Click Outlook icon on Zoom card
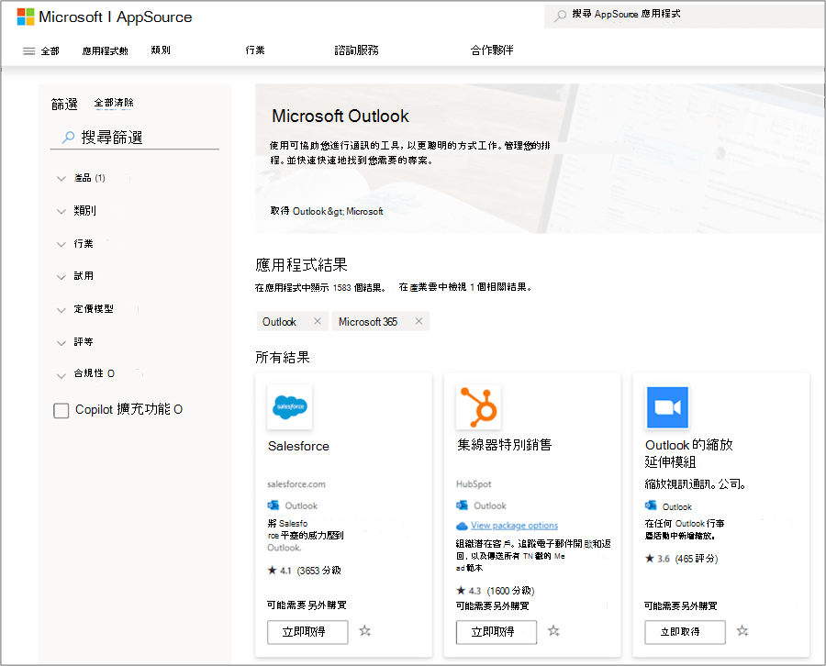826x666 pixels. pyautogui.click(x=651, y=506)
